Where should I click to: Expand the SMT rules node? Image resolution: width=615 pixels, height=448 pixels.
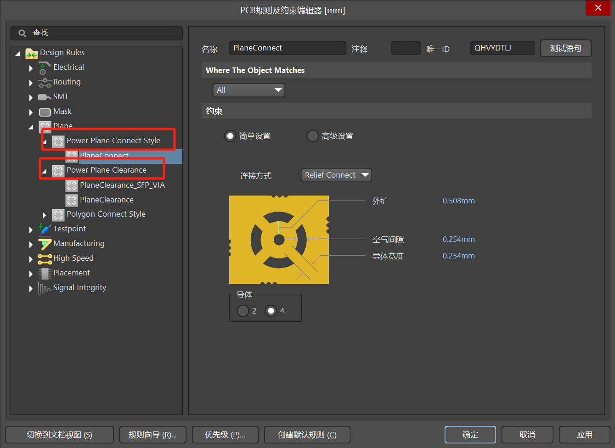31,98
